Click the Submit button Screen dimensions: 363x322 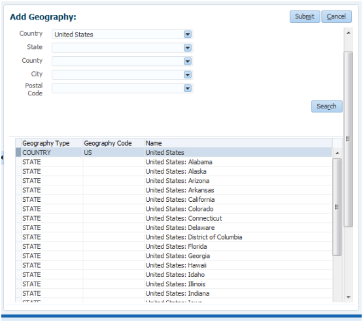pos(305,16)
